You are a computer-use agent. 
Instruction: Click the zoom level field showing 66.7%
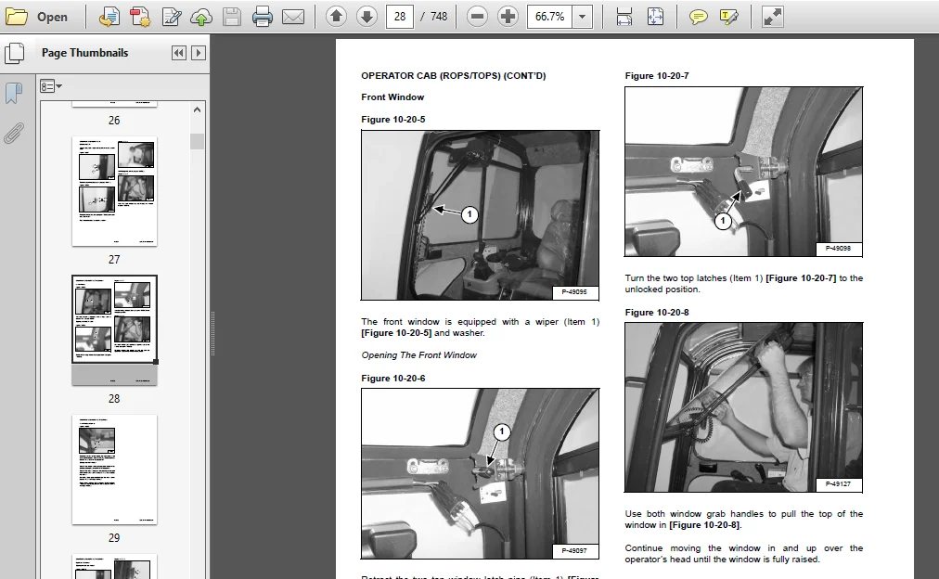click(549, 16)
